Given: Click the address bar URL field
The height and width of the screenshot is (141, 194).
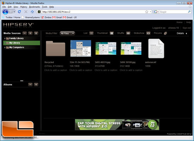Looking at the screenshot, I should click(93, 12).
